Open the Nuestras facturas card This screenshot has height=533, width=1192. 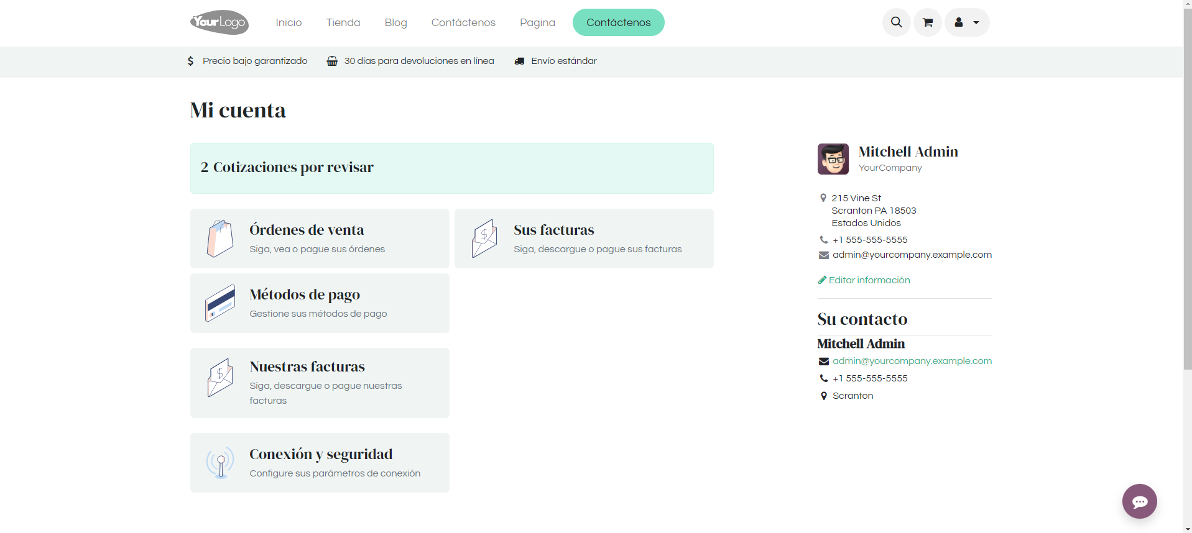320,383
